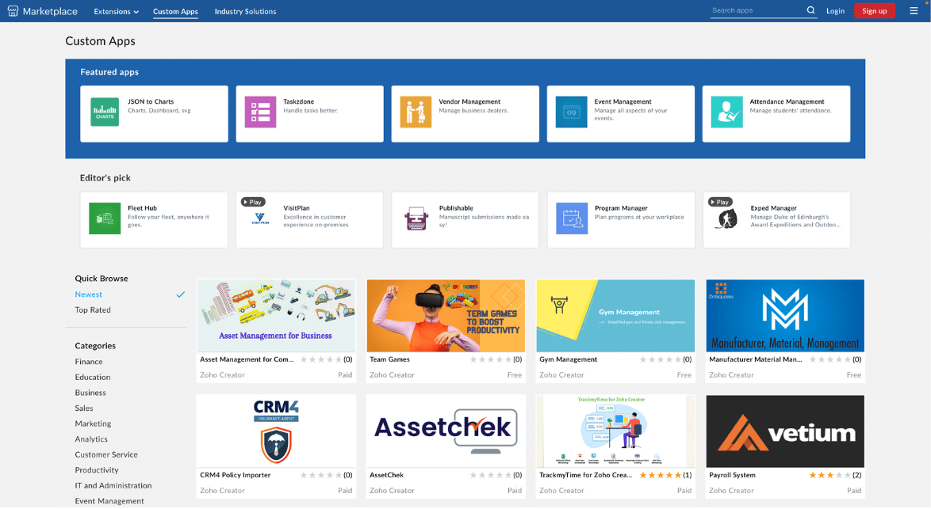Open the Industry Solutions tab
931x509 pixels.
(x=245, y=12)
